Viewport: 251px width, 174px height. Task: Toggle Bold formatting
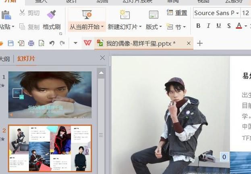pos(198,26)
